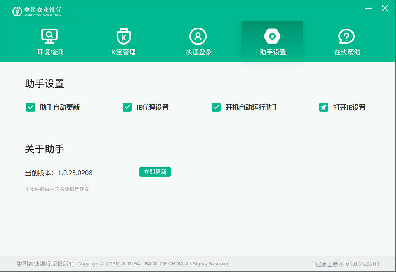The width and height of the screenshot is (396, 272).
Task: Toggle 开机自动运行助手 off
Action: (216, 107)
